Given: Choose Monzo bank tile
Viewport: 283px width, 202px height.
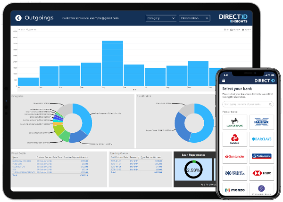Looking at the screenshot, I should click(x=234, y=190).
